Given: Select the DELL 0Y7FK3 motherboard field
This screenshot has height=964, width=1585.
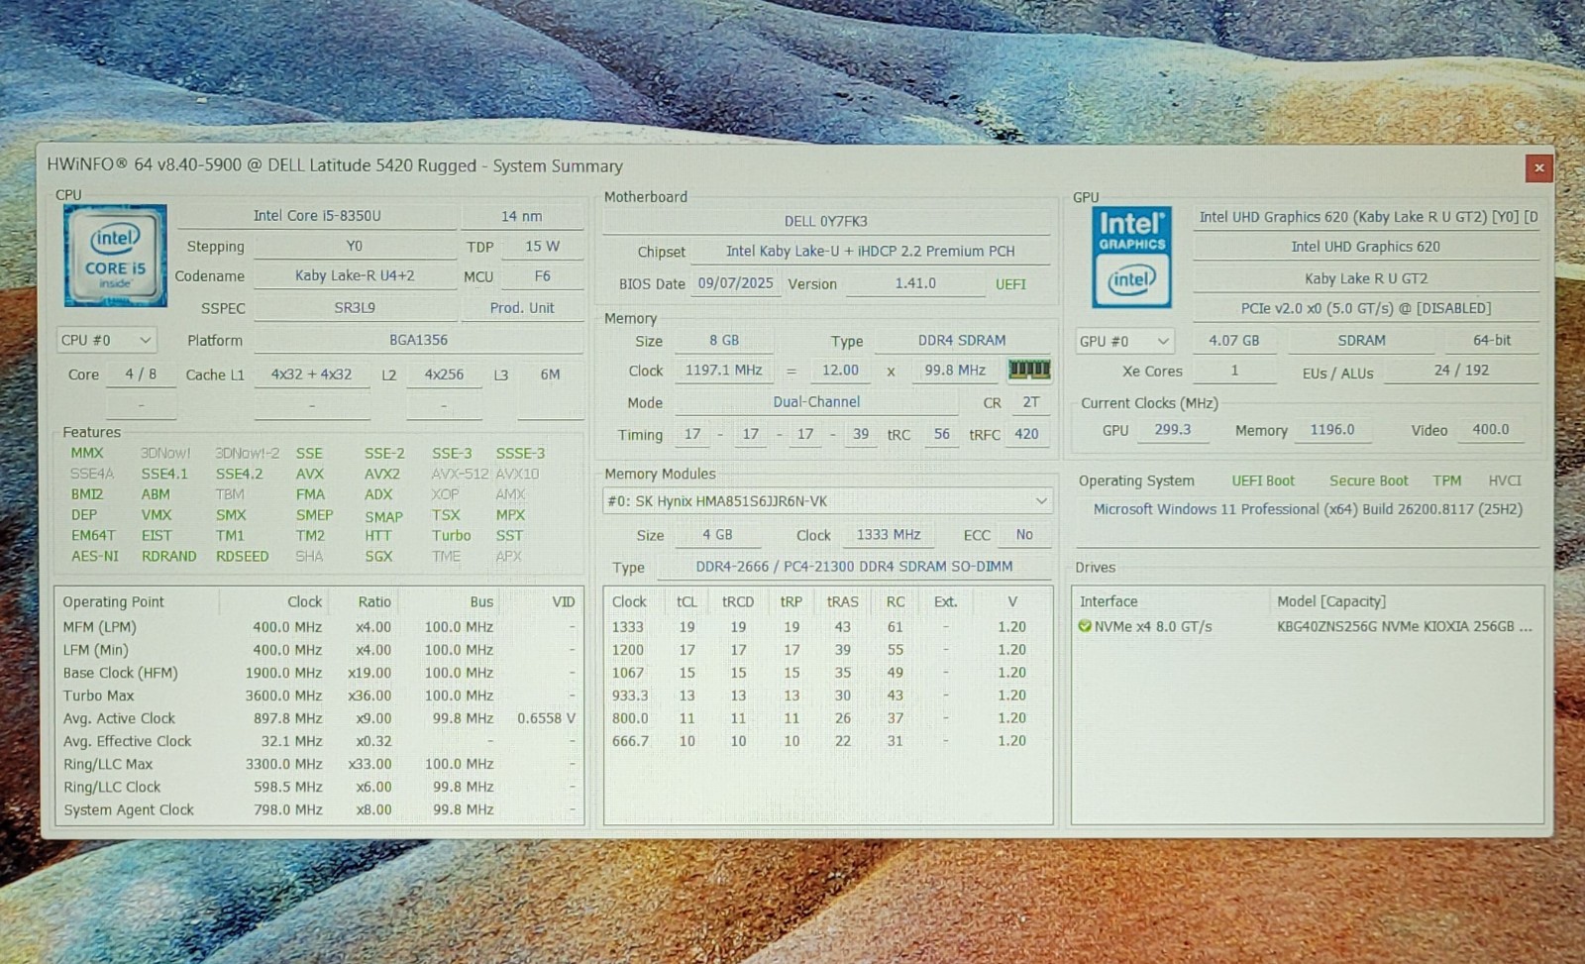Looking at the screenshot, I should 826,221.
